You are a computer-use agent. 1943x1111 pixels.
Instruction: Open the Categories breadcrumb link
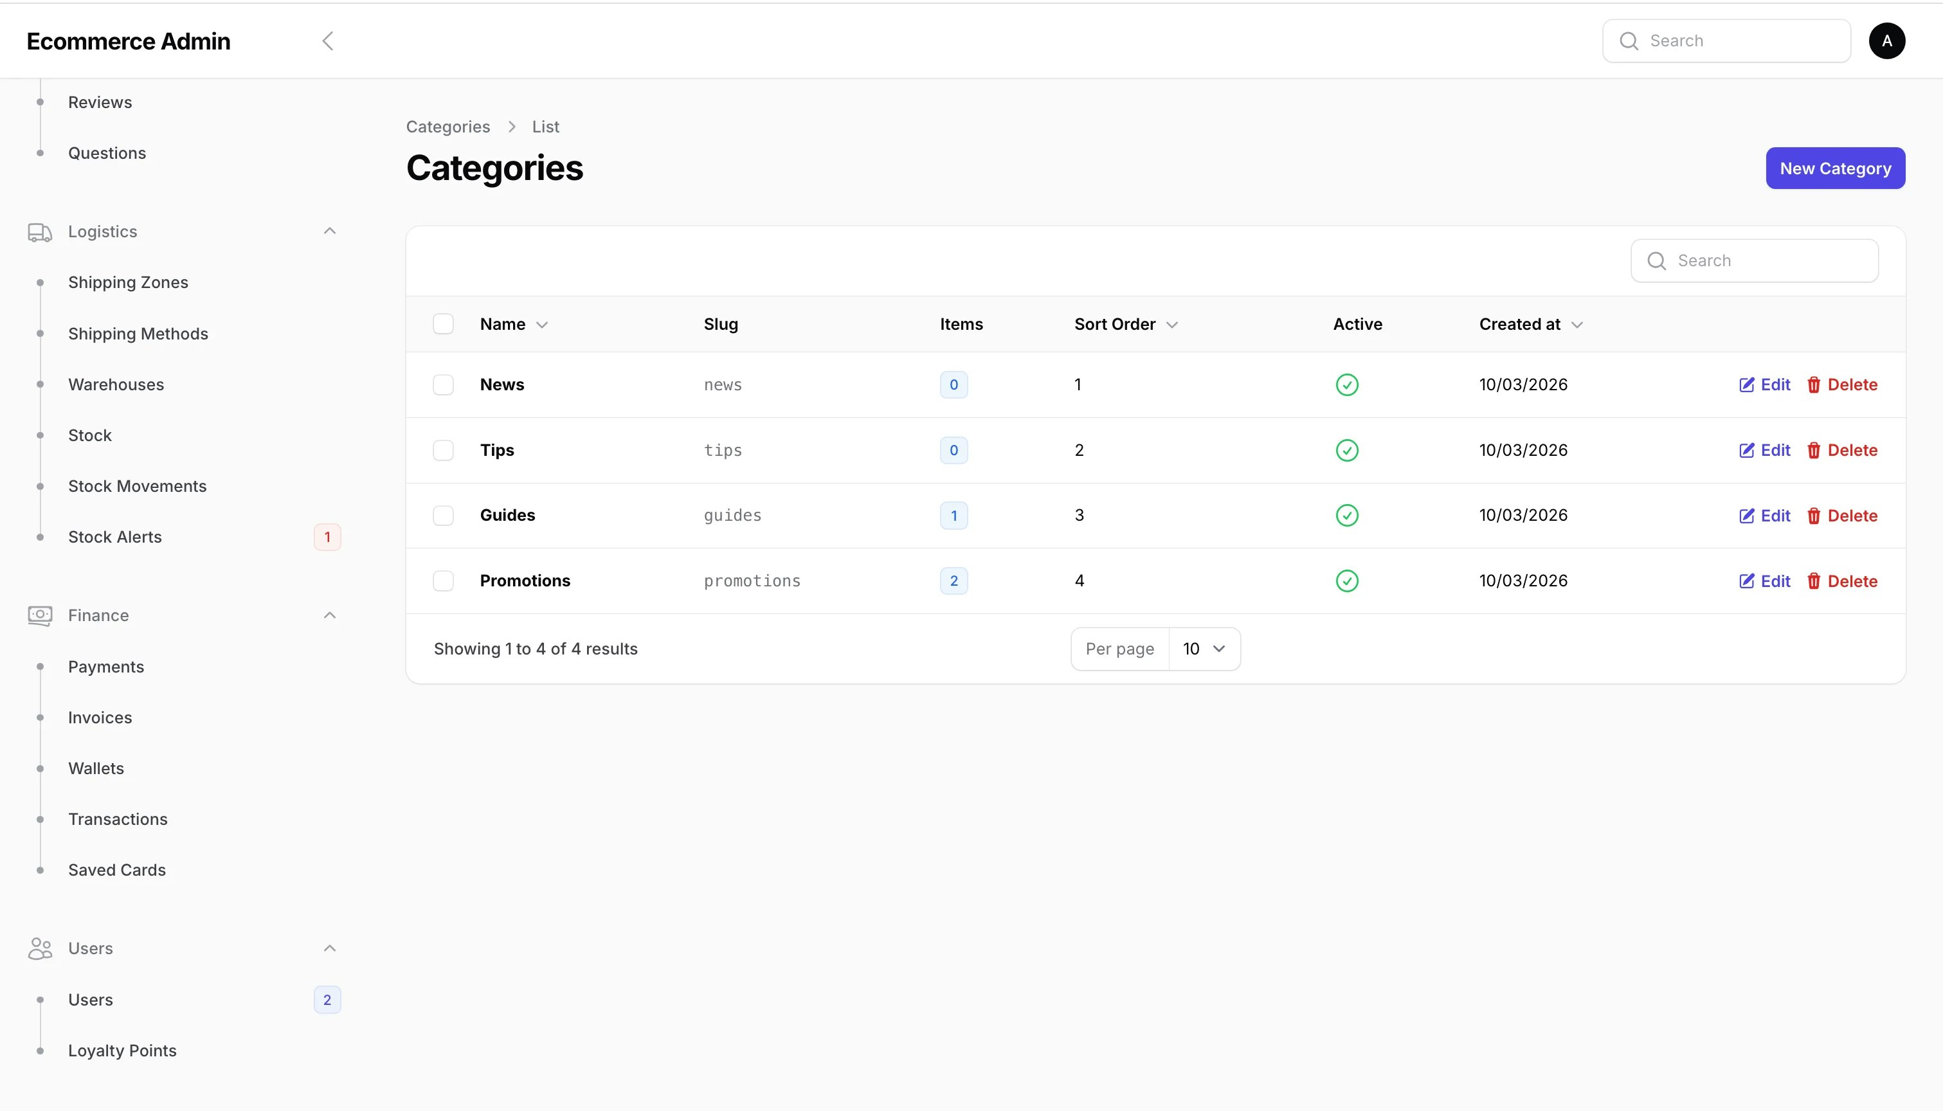[x=447, y=126]
